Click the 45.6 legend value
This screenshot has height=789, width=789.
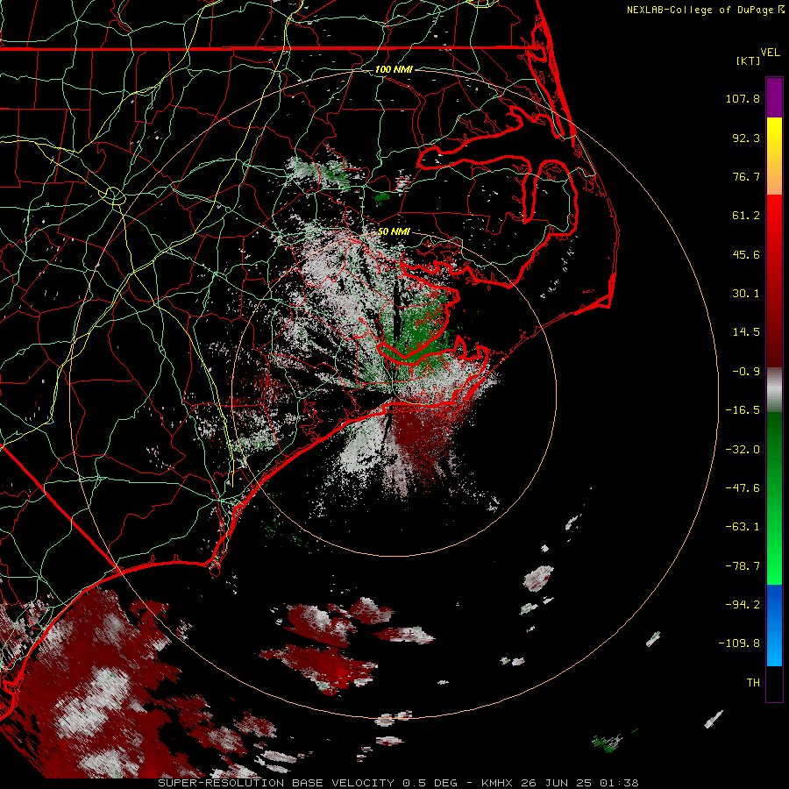pos(746,254)
